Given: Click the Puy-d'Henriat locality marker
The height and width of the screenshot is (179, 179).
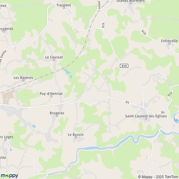Looking at the screenshot, I should click(x=51, y=96).
